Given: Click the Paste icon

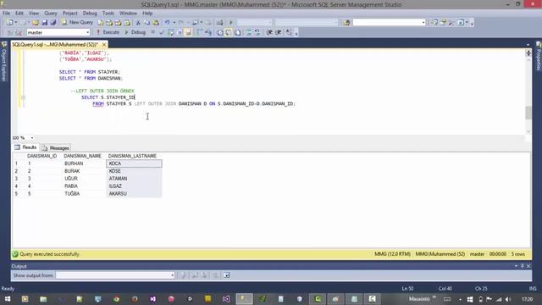Looking at the screenshot, I should [x=156, y=23].
